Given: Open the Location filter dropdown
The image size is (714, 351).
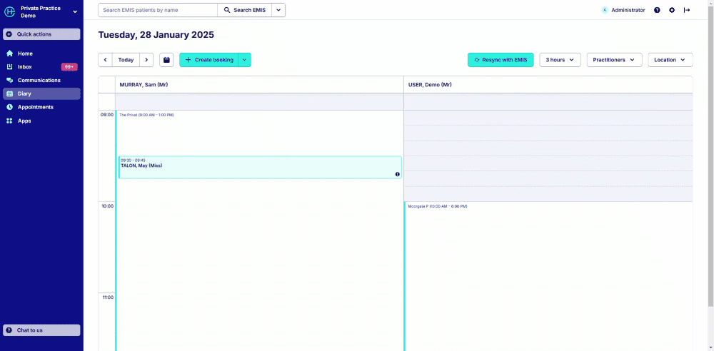Looking at the screenshot, I should [x=670, y=60].
